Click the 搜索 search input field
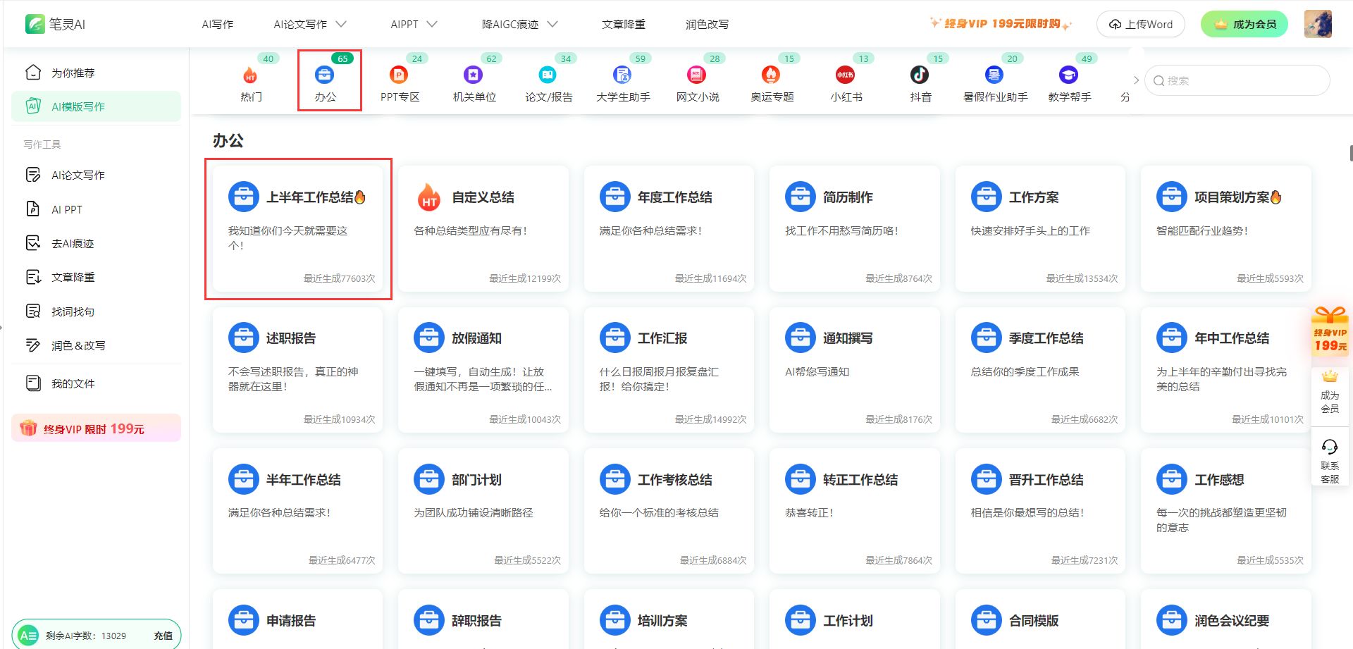The image size is (1353, 649). coord(1237,80)
